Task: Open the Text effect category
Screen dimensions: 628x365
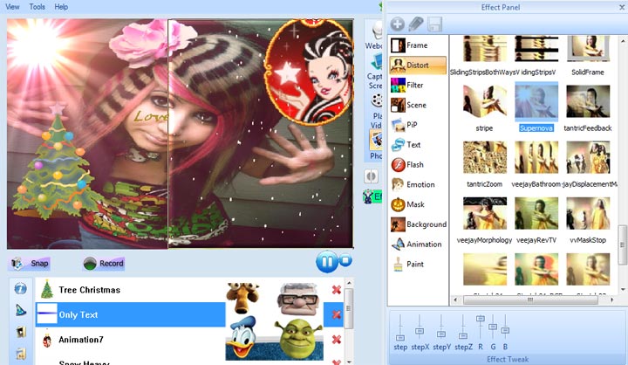Action: click(x=418, y=145)
